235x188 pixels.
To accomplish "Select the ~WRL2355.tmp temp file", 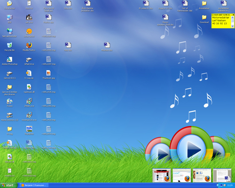I will point(48,101).
